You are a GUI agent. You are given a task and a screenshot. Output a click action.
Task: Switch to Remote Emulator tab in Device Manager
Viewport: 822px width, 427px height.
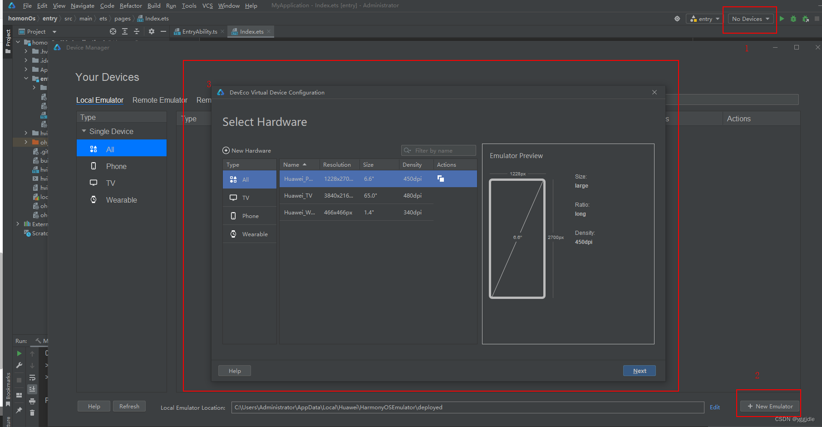coord(160,100)
